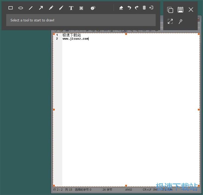This screenshot has width=203, height=195.
Task: Click '行 2 : 2' line indicator in status bar
Action: pyautogui.click(x=58, y=190)
